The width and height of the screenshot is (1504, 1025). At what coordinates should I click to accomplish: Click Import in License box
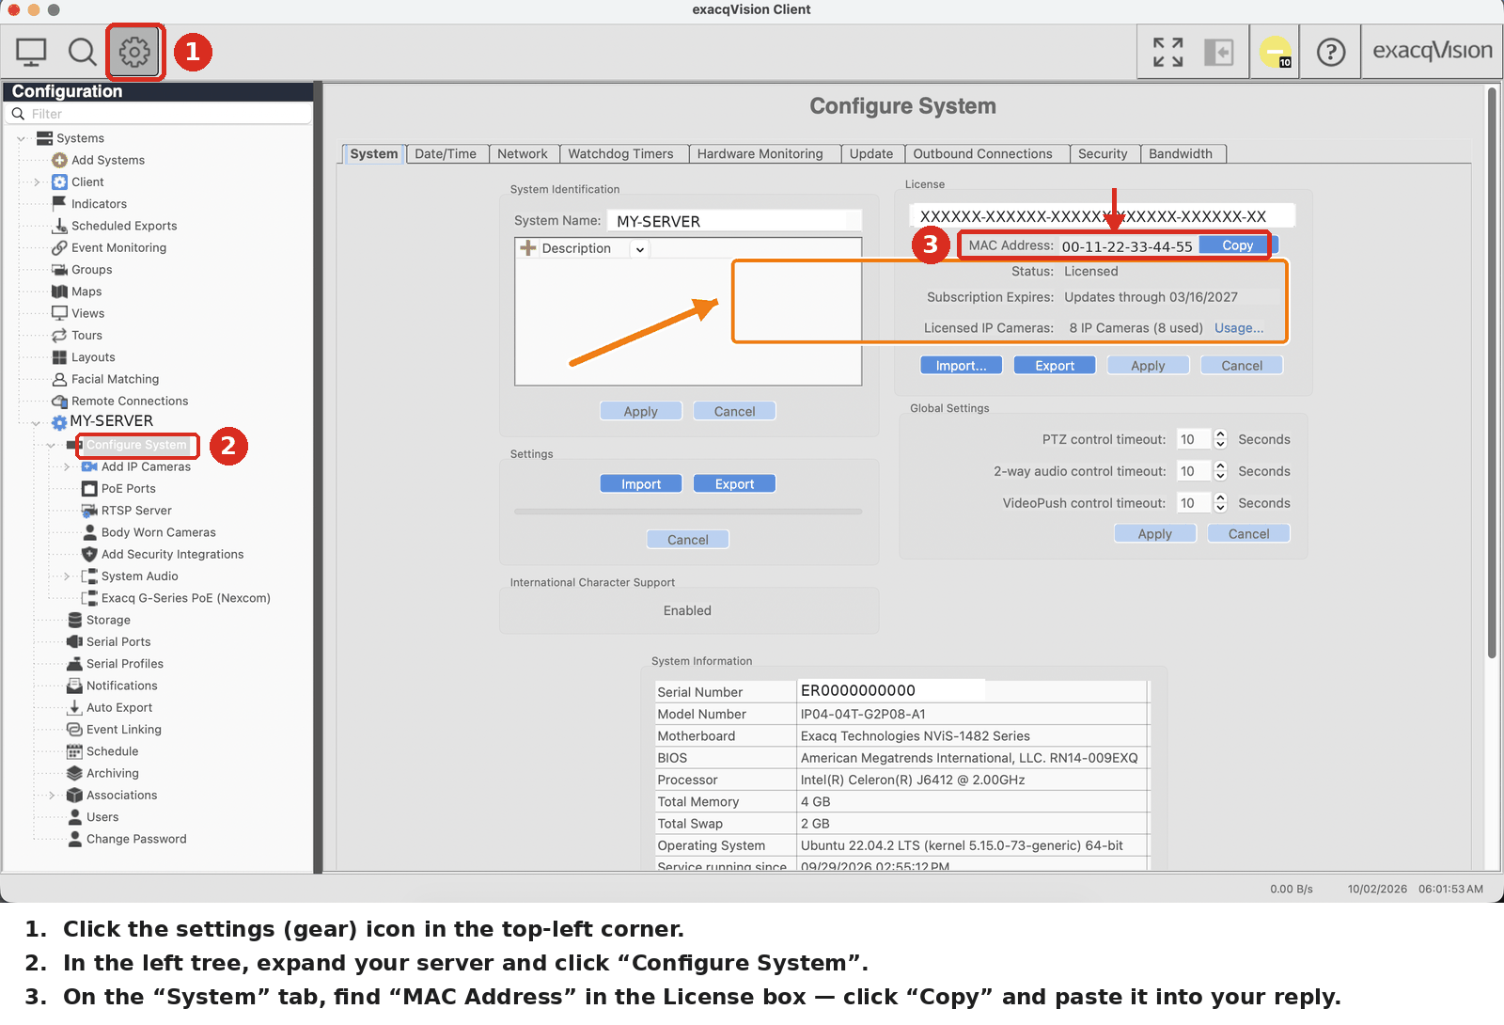click(961, 366)
